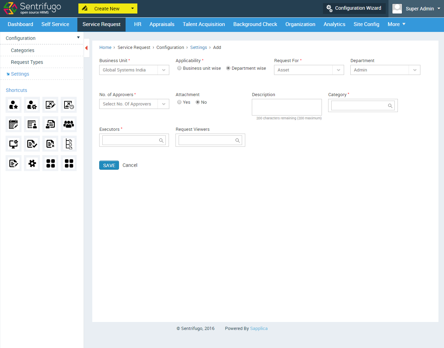Open the Configuration Wizard
The height and width of the screenshot is (348, 444).
354,8
